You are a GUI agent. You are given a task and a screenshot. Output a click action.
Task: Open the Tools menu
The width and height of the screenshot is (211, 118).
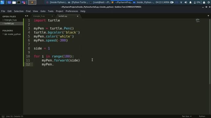50,11
